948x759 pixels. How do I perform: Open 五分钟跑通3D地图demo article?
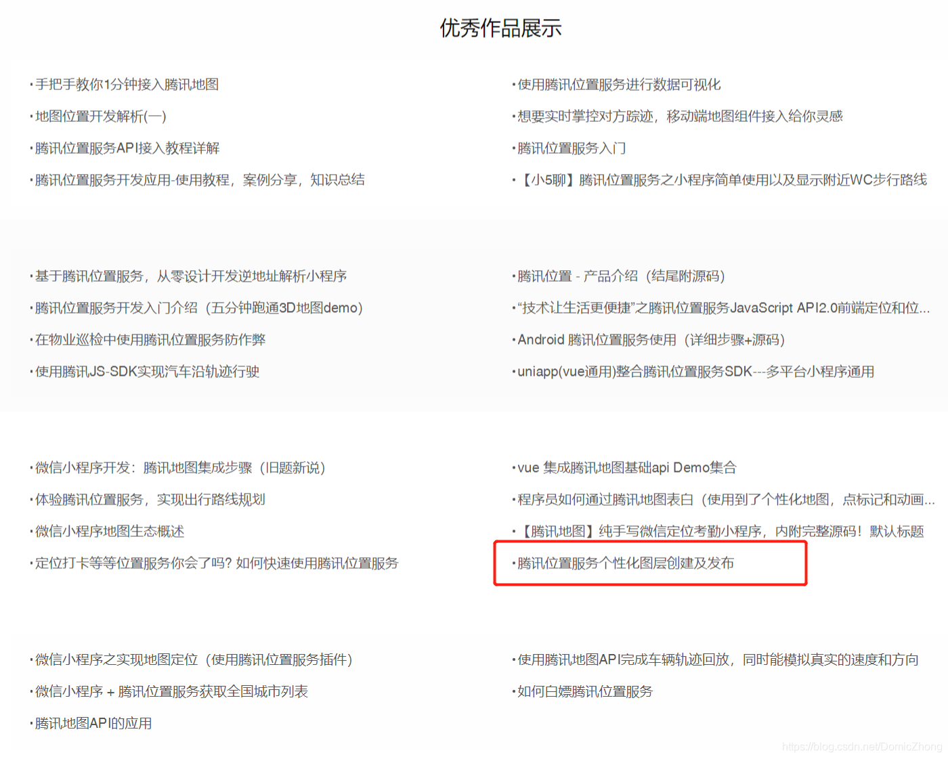pyautogui.click(x=199, y=308)
